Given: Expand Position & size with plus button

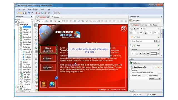Looking at the screenshot, I should tap(158, 29).
